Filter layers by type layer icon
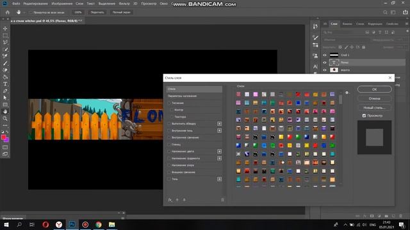Viewport: 410px width, 230px height. 380,33
